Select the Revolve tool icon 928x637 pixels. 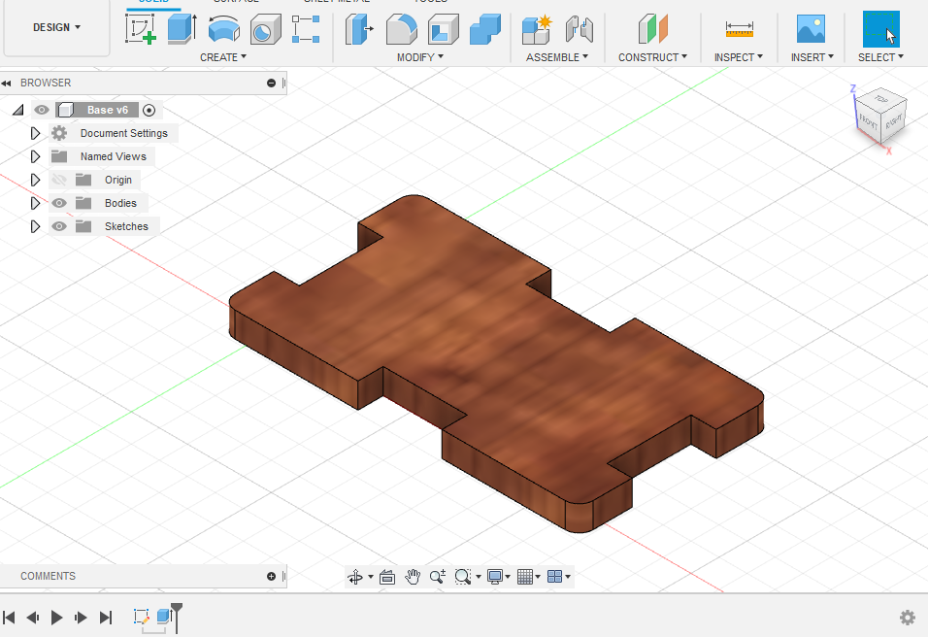[223, 29]
